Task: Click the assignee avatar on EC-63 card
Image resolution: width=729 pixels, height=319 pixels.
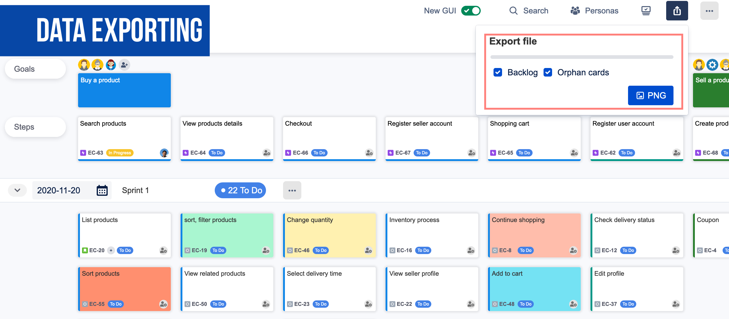Action: [164, 153]
